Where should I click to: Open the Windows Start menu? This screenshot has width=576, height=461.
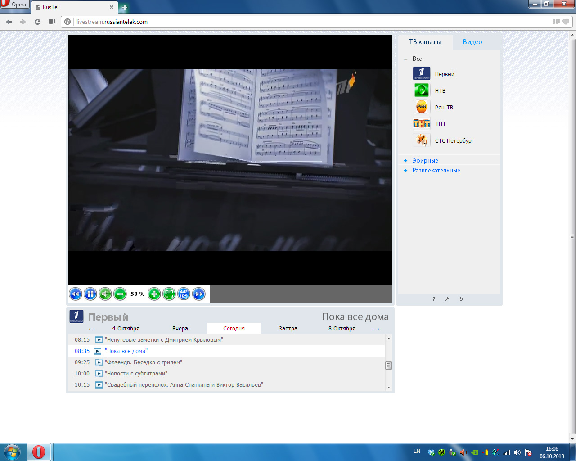click(x=12, y=452)
